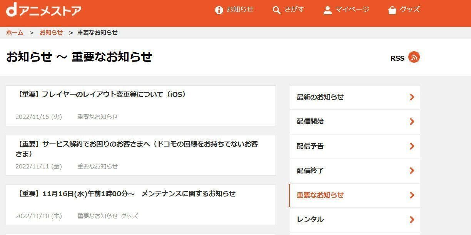Click the お知らせ breadcrumb link
The image size is (471, 235).
click(x=51, y=33)
